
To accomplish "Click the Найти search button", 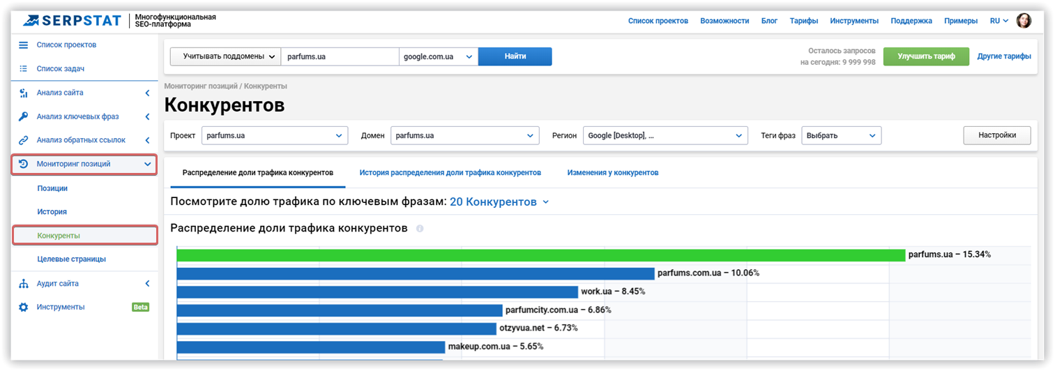I will pos(515,56).
